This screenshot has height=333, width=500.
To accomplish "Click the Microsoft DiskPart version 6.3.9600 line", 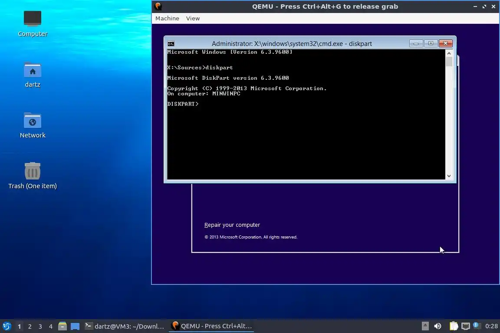I will [x=228, y=78].
